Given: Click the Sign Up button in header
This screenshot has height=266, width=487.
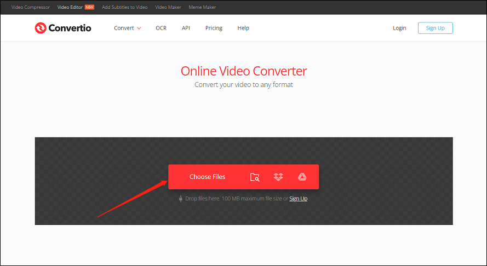Looking at the screenshot, I should (435, 28).
